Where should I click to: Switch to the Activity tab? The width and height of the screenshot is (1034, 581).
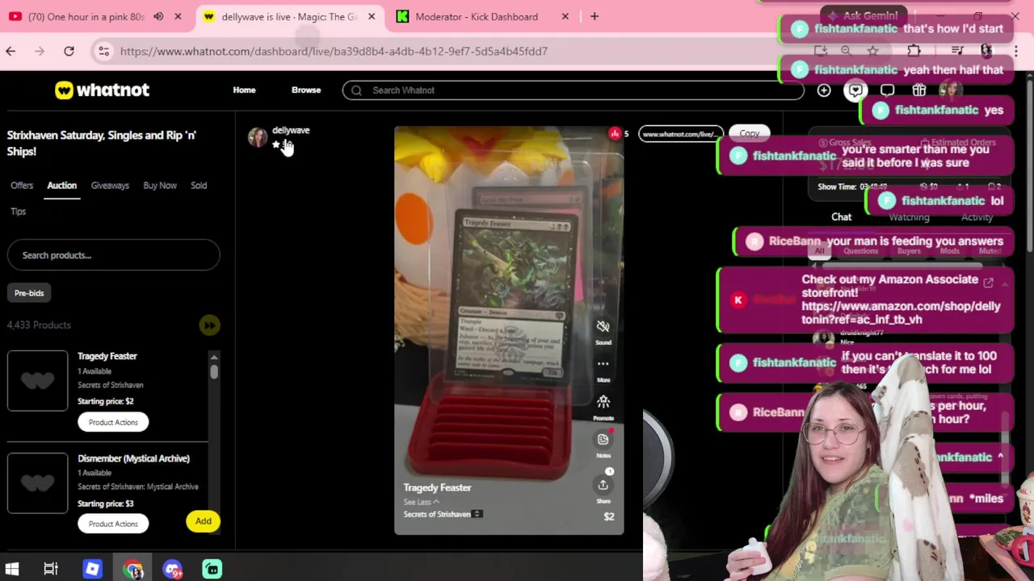click(977, 217)
